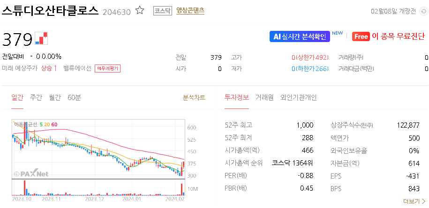Add stock to favorites with star icon

coord(140,11)
